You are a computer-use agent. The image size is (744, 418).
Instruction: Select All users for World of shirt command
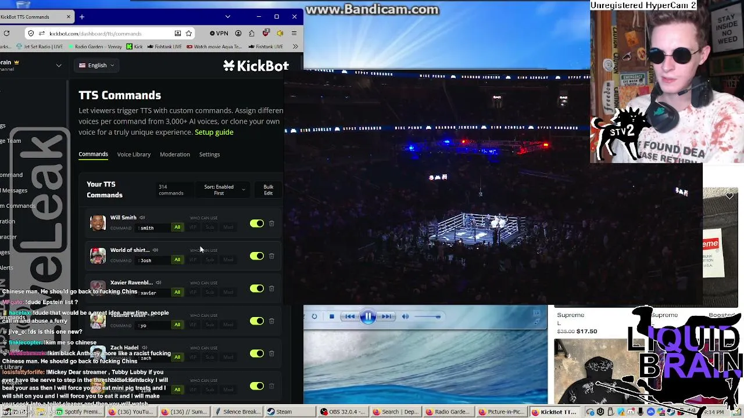pos(177,260)
